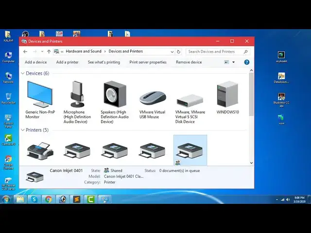Click See what's printing

point(104,62)
